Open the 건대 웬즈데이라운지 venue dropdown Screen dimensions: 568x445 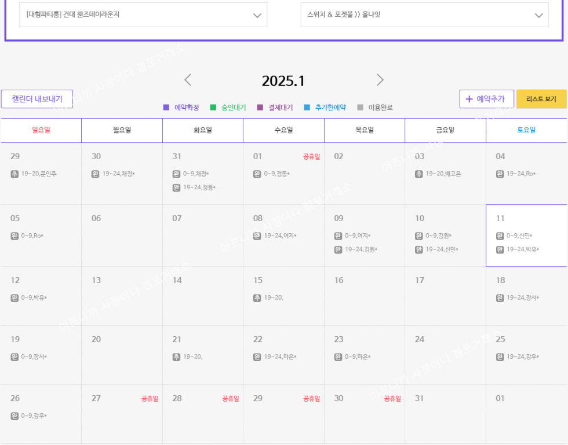143,15
